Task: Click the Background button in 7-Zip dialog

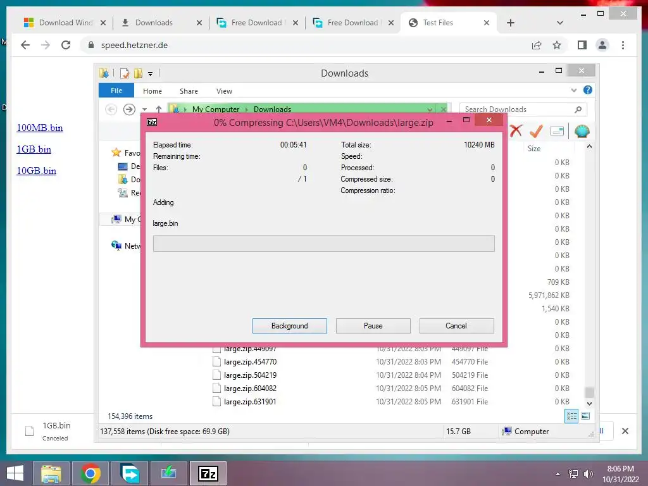Action: pyautogui.click(x=290, y=326)
